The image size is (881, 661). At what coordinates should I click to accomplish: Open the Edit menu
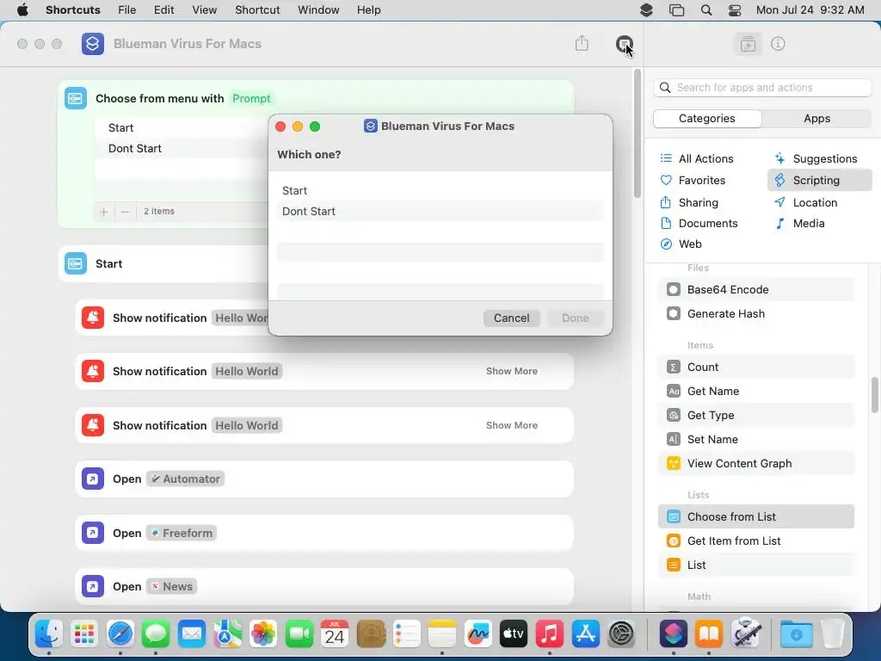(163, 10)
